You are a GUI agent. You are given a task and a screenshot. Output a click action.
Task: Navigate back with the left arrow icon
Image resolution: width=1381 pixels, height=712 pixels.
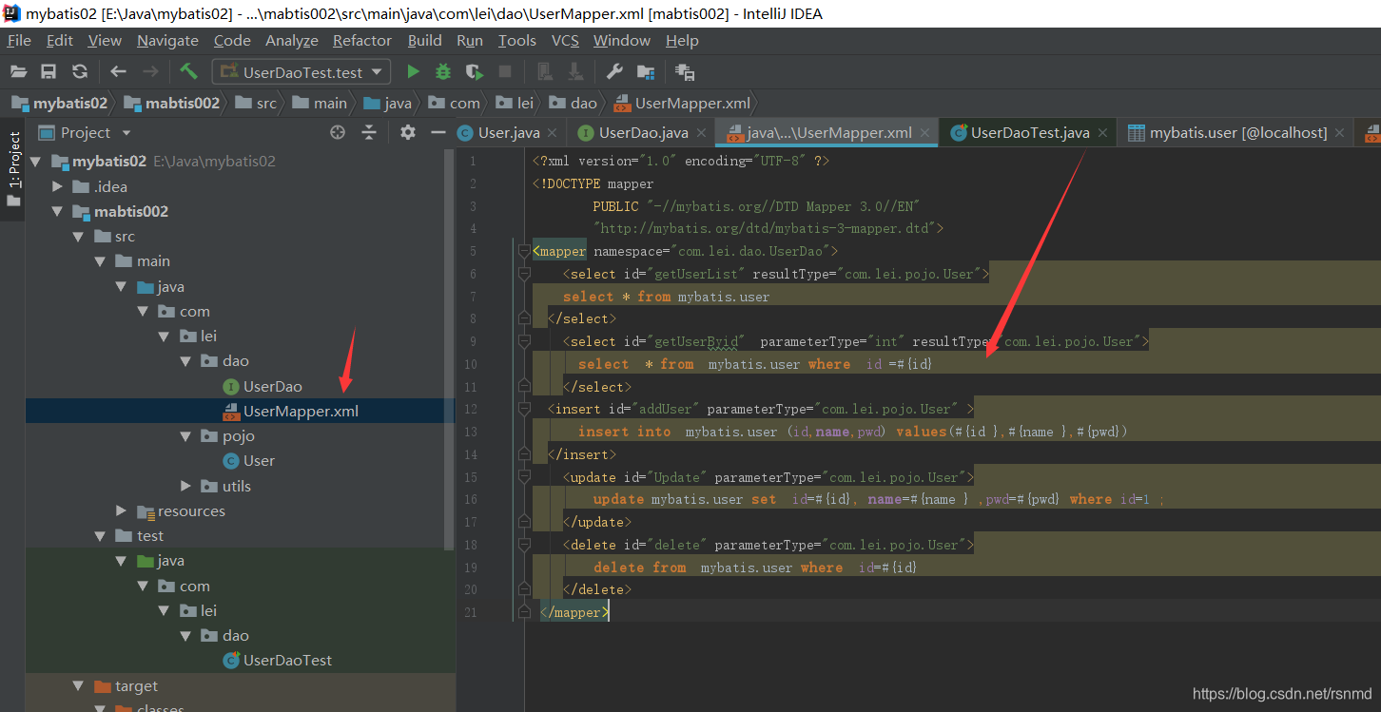coord(118,71)
